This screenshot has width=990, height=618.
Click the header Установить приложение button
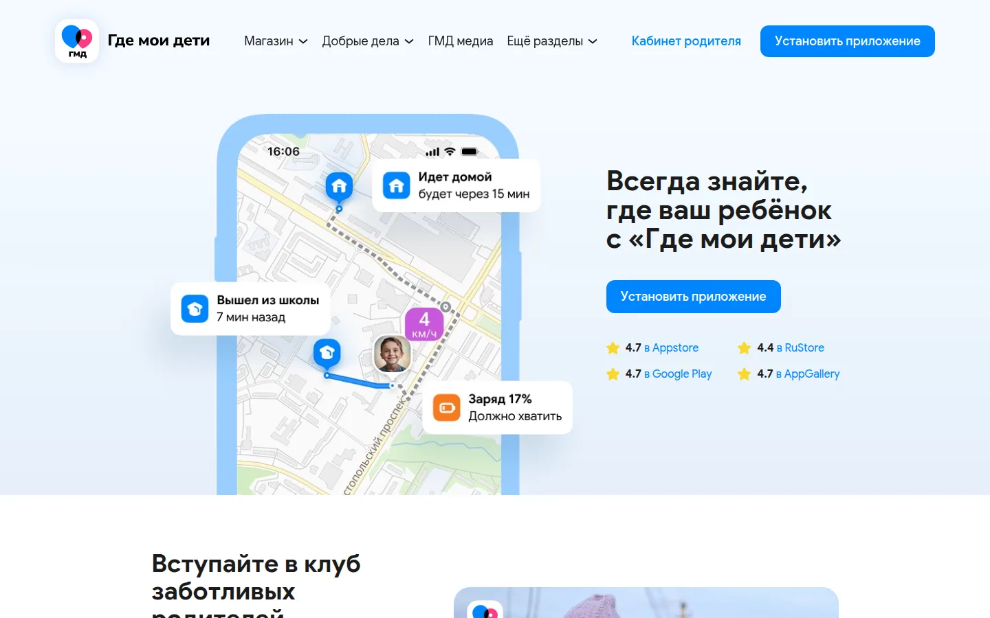pos(848,41)
